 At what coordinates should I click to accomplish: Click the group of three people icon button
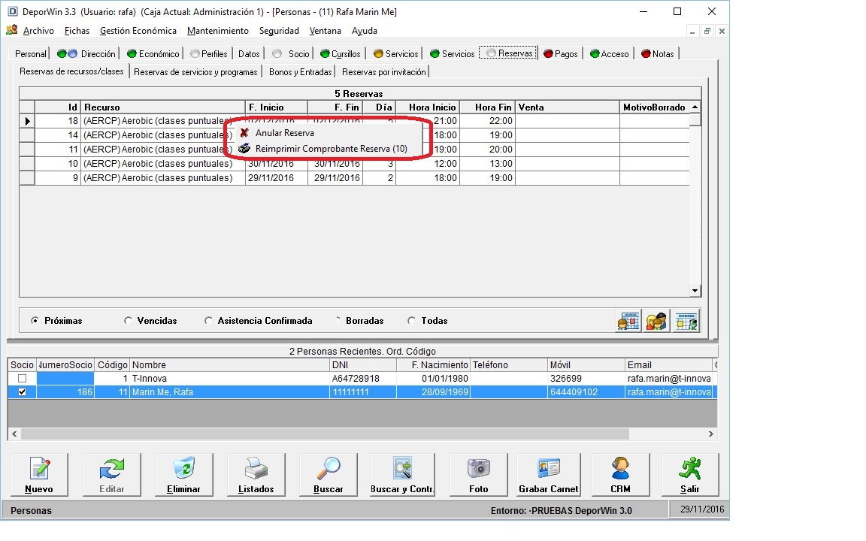pos(656,321)
